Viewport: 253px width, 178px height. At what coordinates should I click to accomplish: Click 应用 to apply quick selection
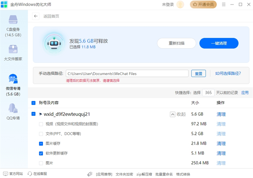coord(245,93)
